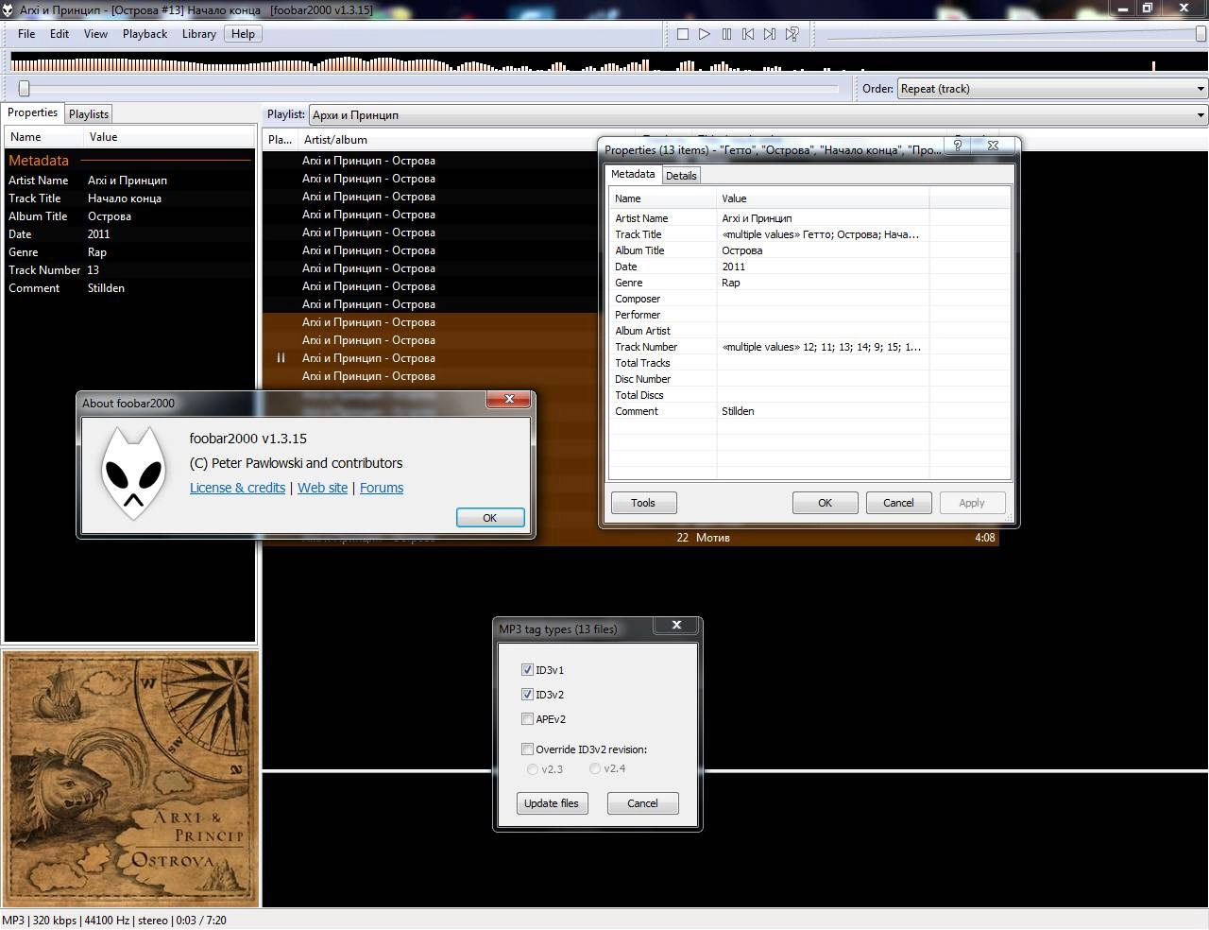Open the File menu
1209x930 pixels.
(26, 34)
